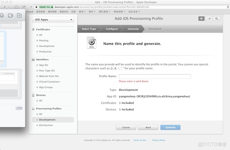
Task: Open Production certificates
Action: click(x=45, y=52)
